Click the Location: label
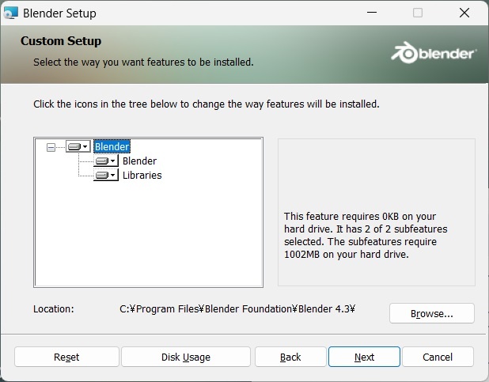The width and height of the screenshot is (489, 382). coord(54,309)
